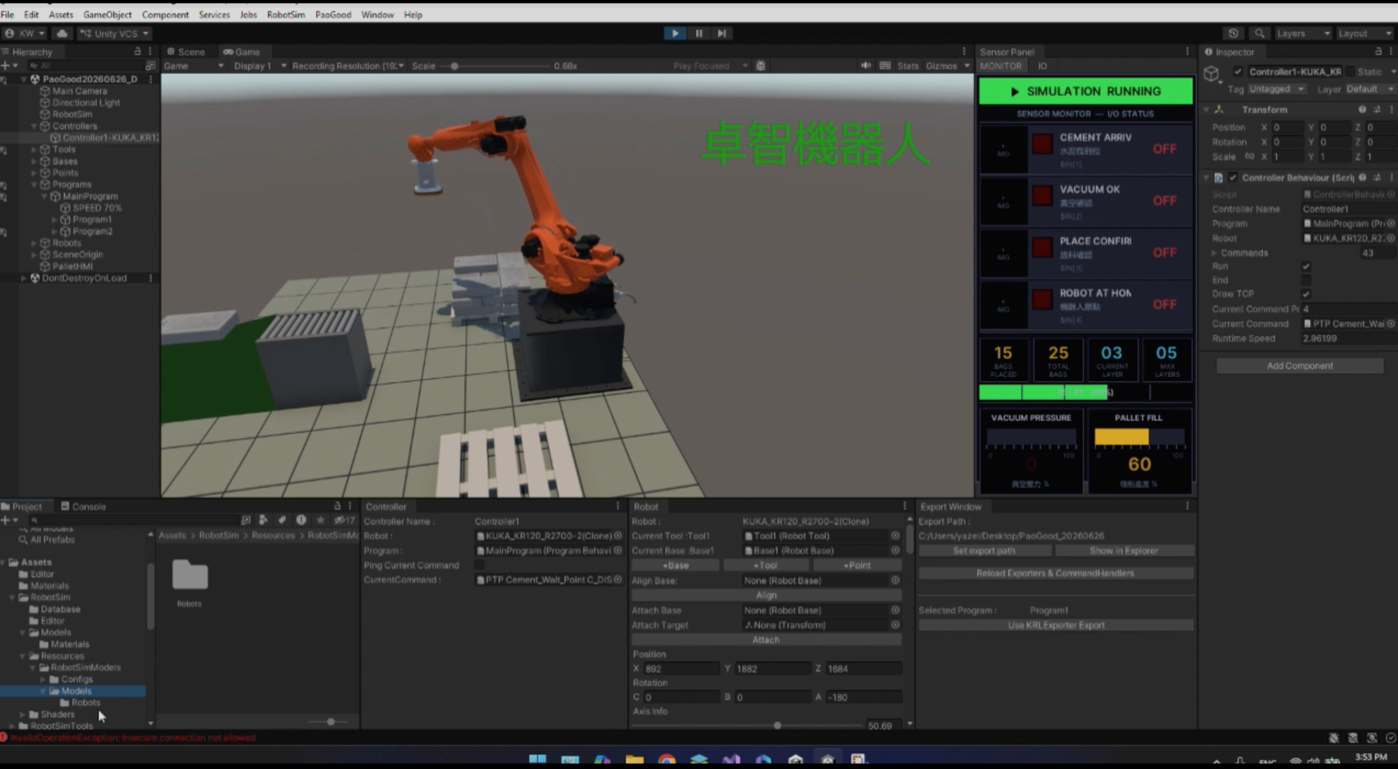1398x769 pixels.
Task: Click Show in Explorer button
Action: pos(1123,550)
